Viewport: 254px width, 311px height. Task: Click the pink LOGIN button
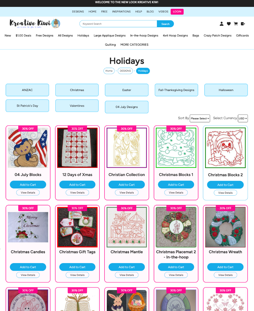pyautogui.click(x=177, y=11)
